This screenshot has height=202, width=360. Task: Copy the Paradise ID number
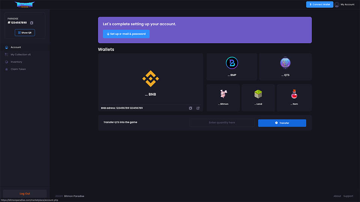[x=31, y=23]
